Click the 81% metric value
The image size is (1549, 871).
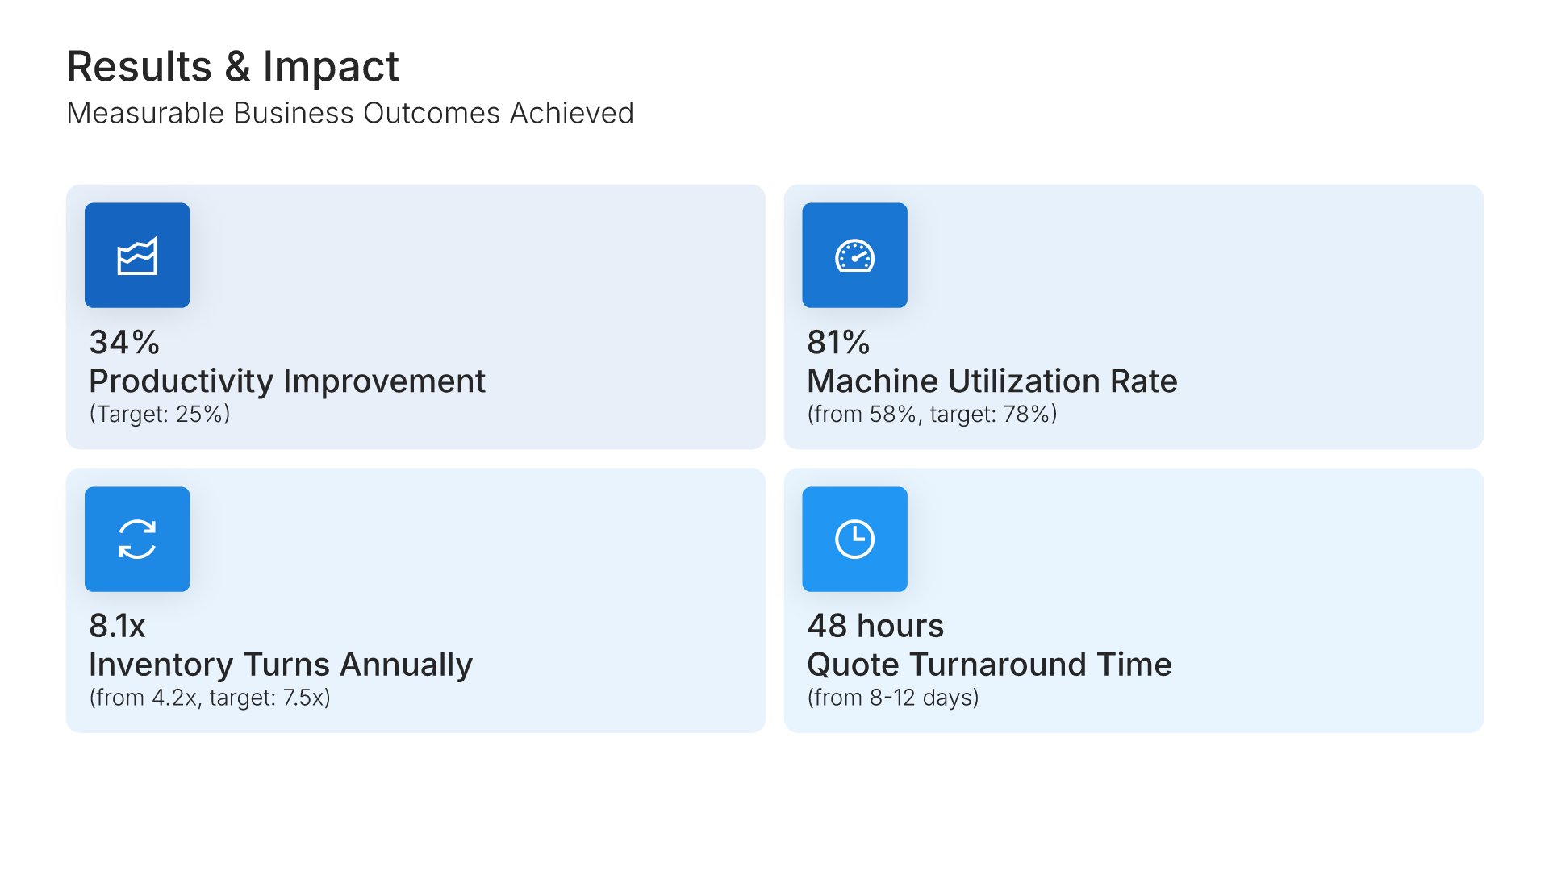[838, 342]
